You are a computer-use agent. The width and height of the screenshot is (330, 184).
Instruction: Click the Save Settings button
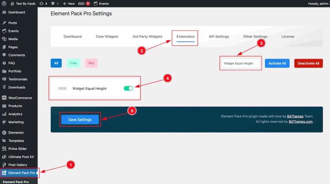(x=80, y=120)
